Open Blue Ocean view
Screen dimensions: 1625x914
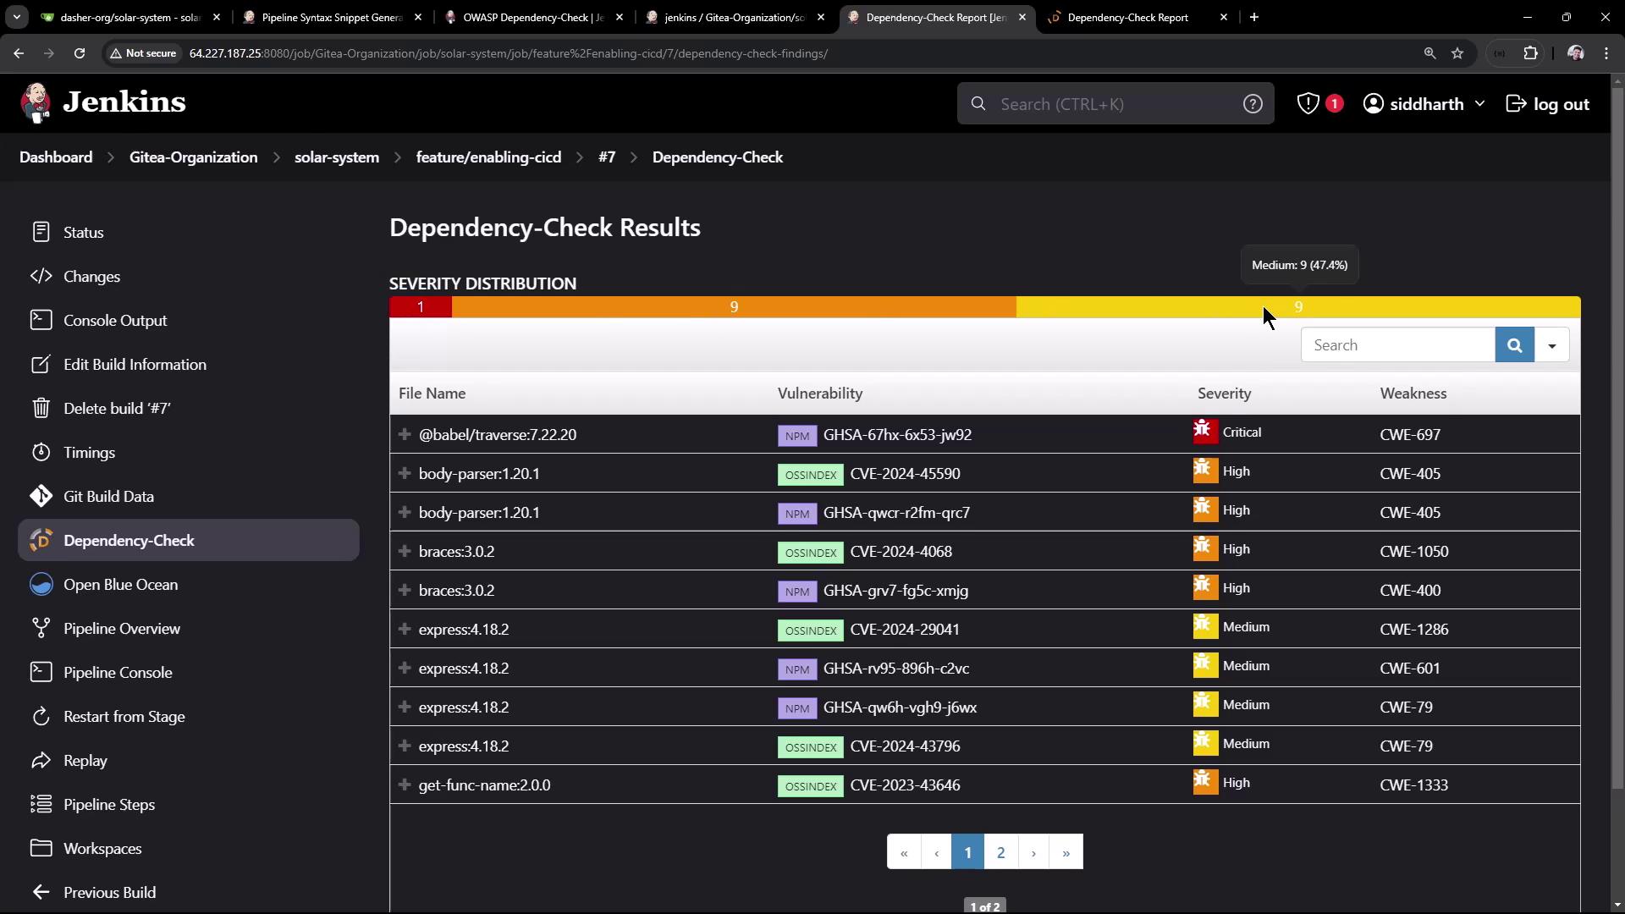(x=120, y=585)
